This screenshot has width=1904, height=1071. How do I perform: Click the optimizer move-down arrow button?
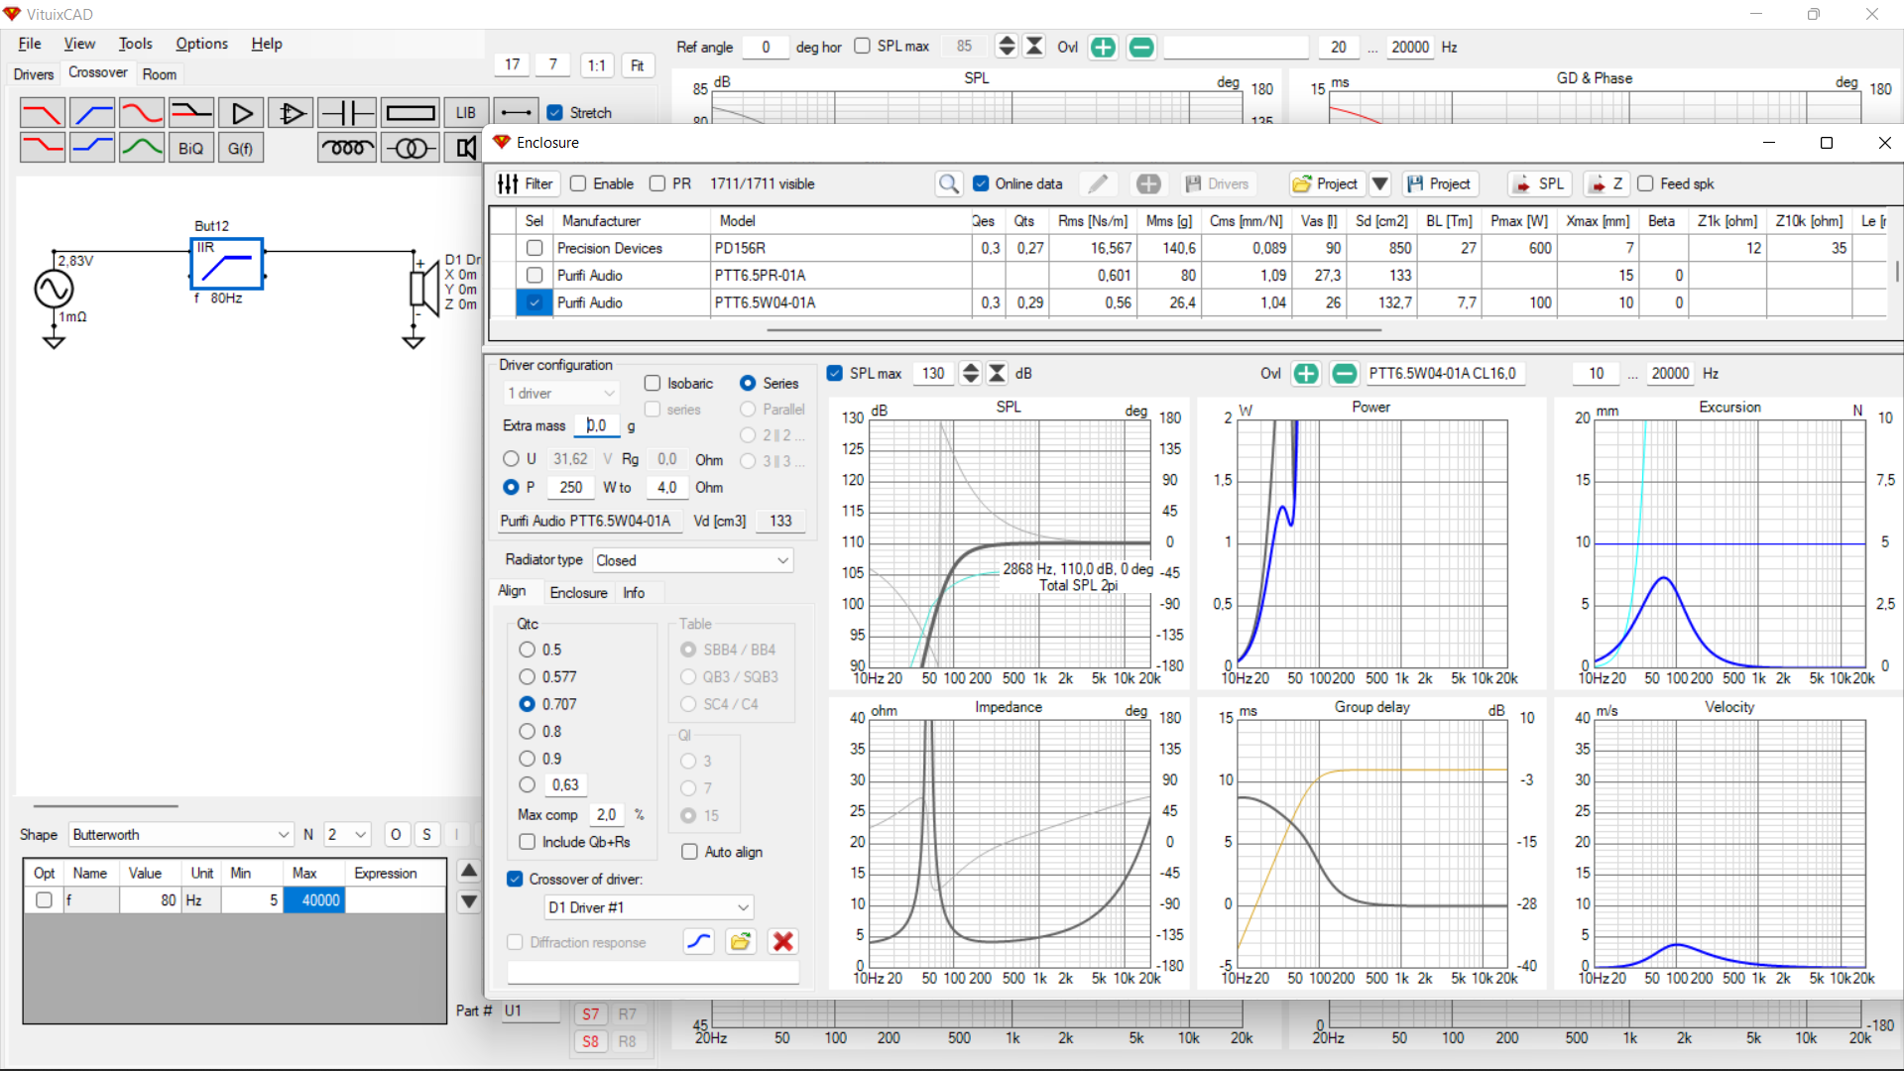(x=469, y=901)
